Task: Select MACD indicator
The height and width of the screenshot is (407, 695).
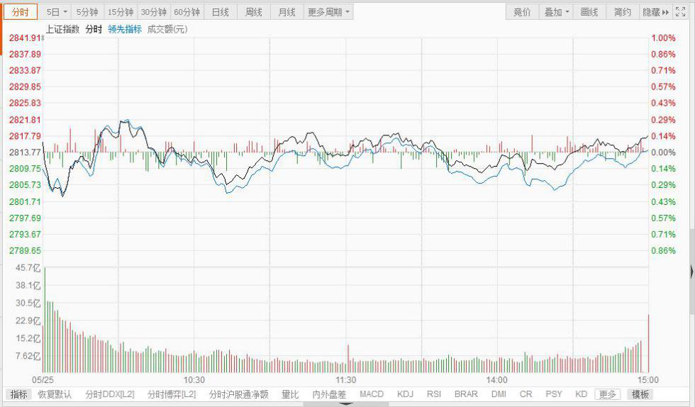Action: click(372, 394)
